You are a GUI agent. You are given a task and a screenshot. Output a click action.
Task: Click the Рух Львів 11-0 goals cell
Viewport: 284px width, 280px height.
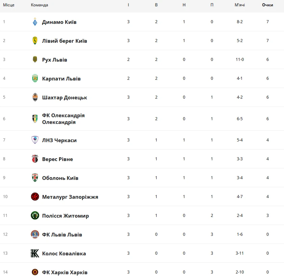(240, 59)
